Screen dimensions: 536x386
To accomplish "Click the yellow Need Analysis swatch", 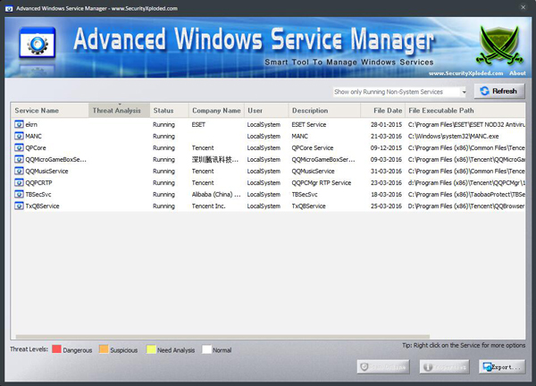I will point(151,349).
